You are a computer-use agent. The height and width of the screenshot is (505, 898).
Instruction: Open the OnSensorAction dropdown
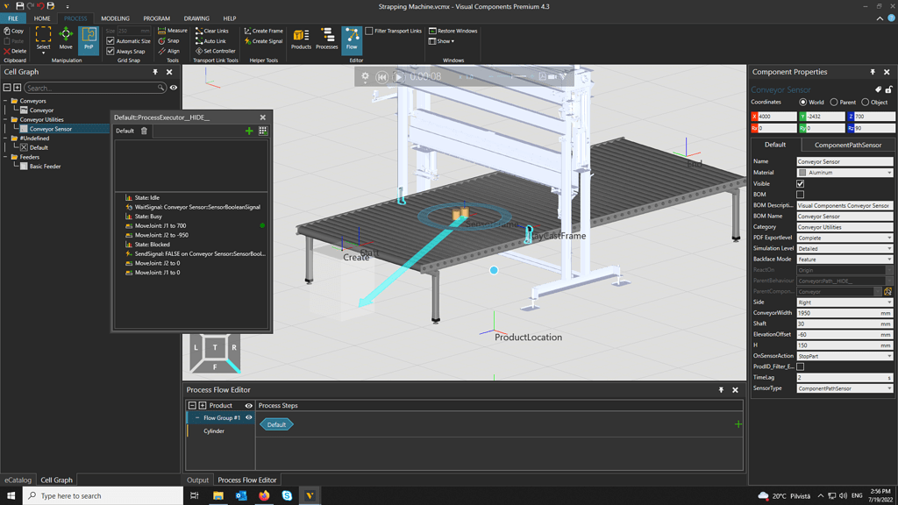(x=845, y=356)
